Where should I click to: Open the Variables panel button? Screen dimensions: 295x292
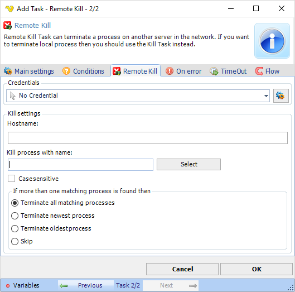point(23,286)
